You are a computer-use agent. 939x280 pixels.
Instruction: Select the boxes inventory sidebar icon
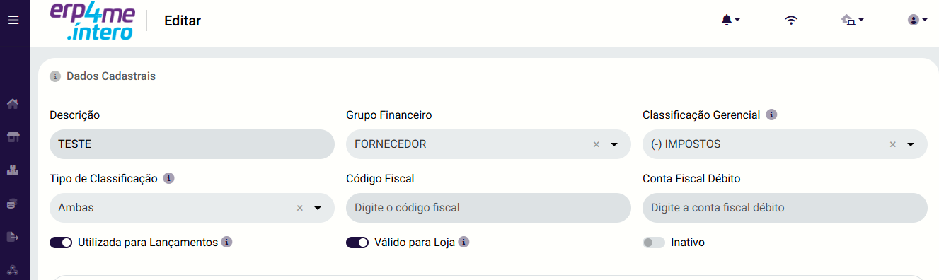[x=12, y=170]
